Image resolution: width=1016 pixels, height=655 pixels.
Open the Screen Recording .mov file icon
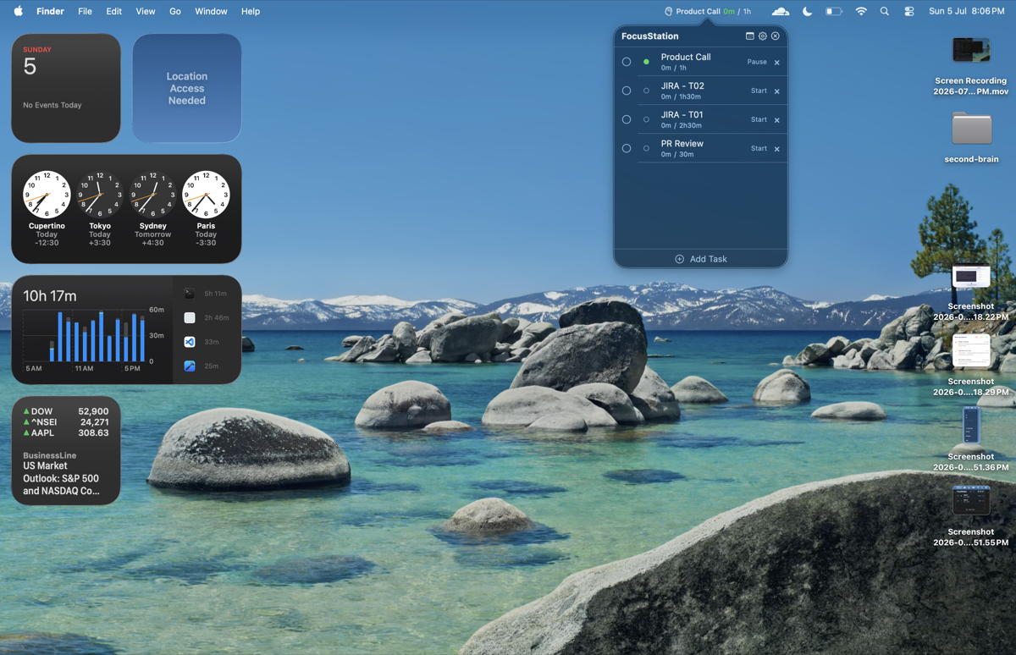(x=971, y=50)
